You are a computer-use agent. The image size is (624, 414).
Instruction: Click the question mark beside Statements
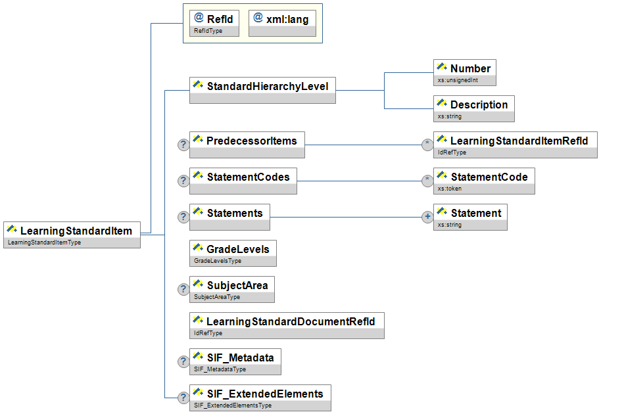click(184, 218)
